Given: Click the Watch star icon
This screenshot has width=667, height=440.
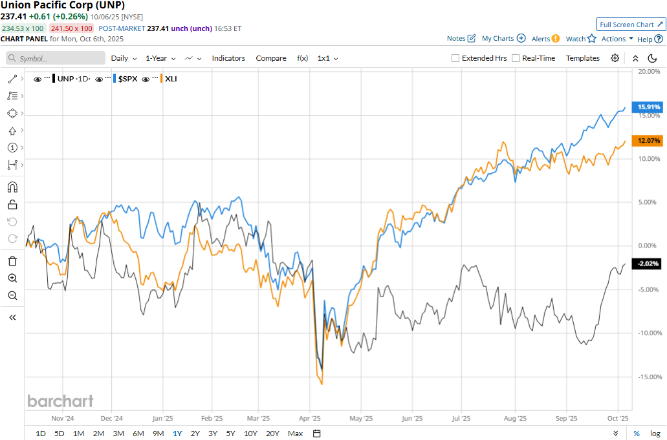Looking at the screenshot, I should 592,39.
